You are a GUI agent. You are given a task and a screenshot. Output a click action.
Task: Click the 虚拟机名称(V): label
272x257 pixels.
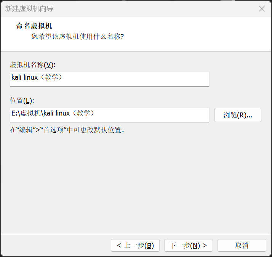click(x=33, y=65)
